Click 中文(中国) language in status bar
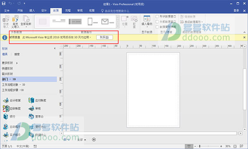 click(x=23, y=146)
